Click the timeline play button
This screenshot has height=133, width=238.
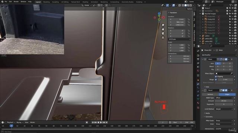click(x=101, y=122)
